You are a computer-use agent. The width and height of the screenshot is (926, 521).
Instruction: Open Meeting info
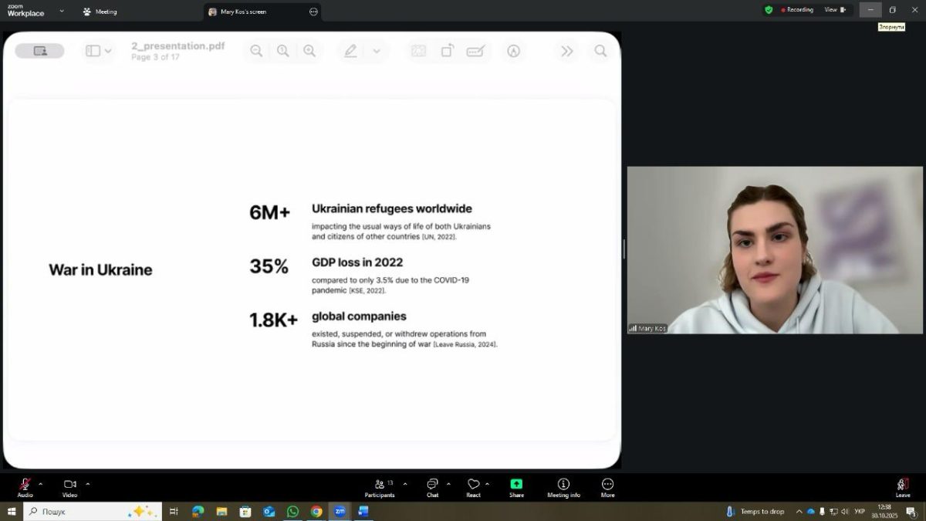[x=563, y=485]
